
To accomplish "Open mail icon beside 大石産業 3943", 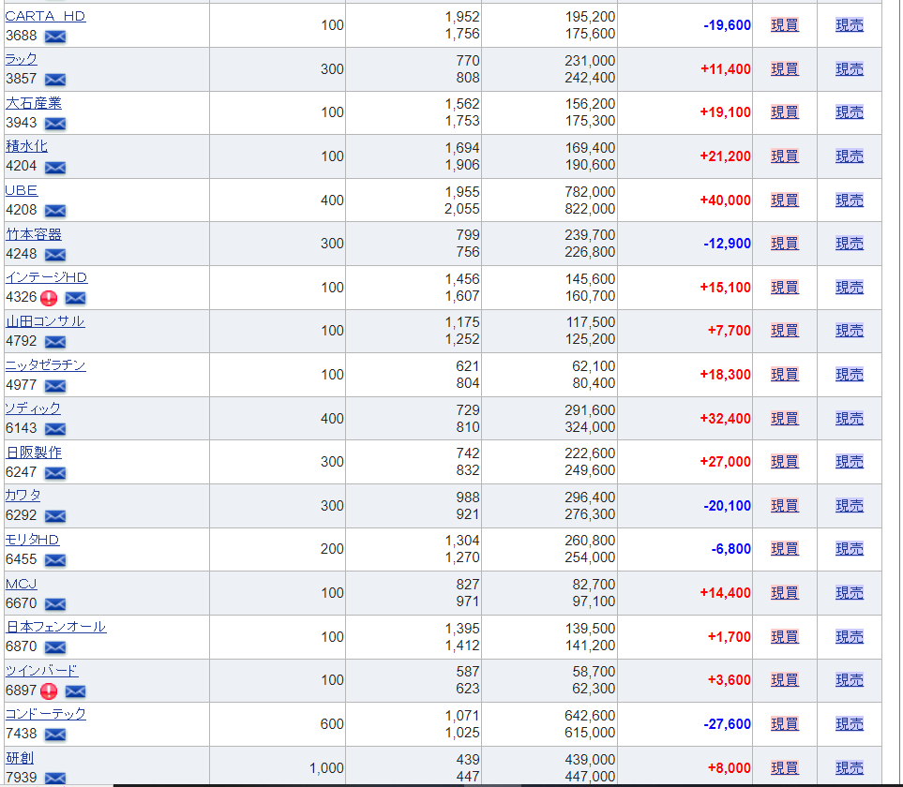I will click(x=55, y=124).
